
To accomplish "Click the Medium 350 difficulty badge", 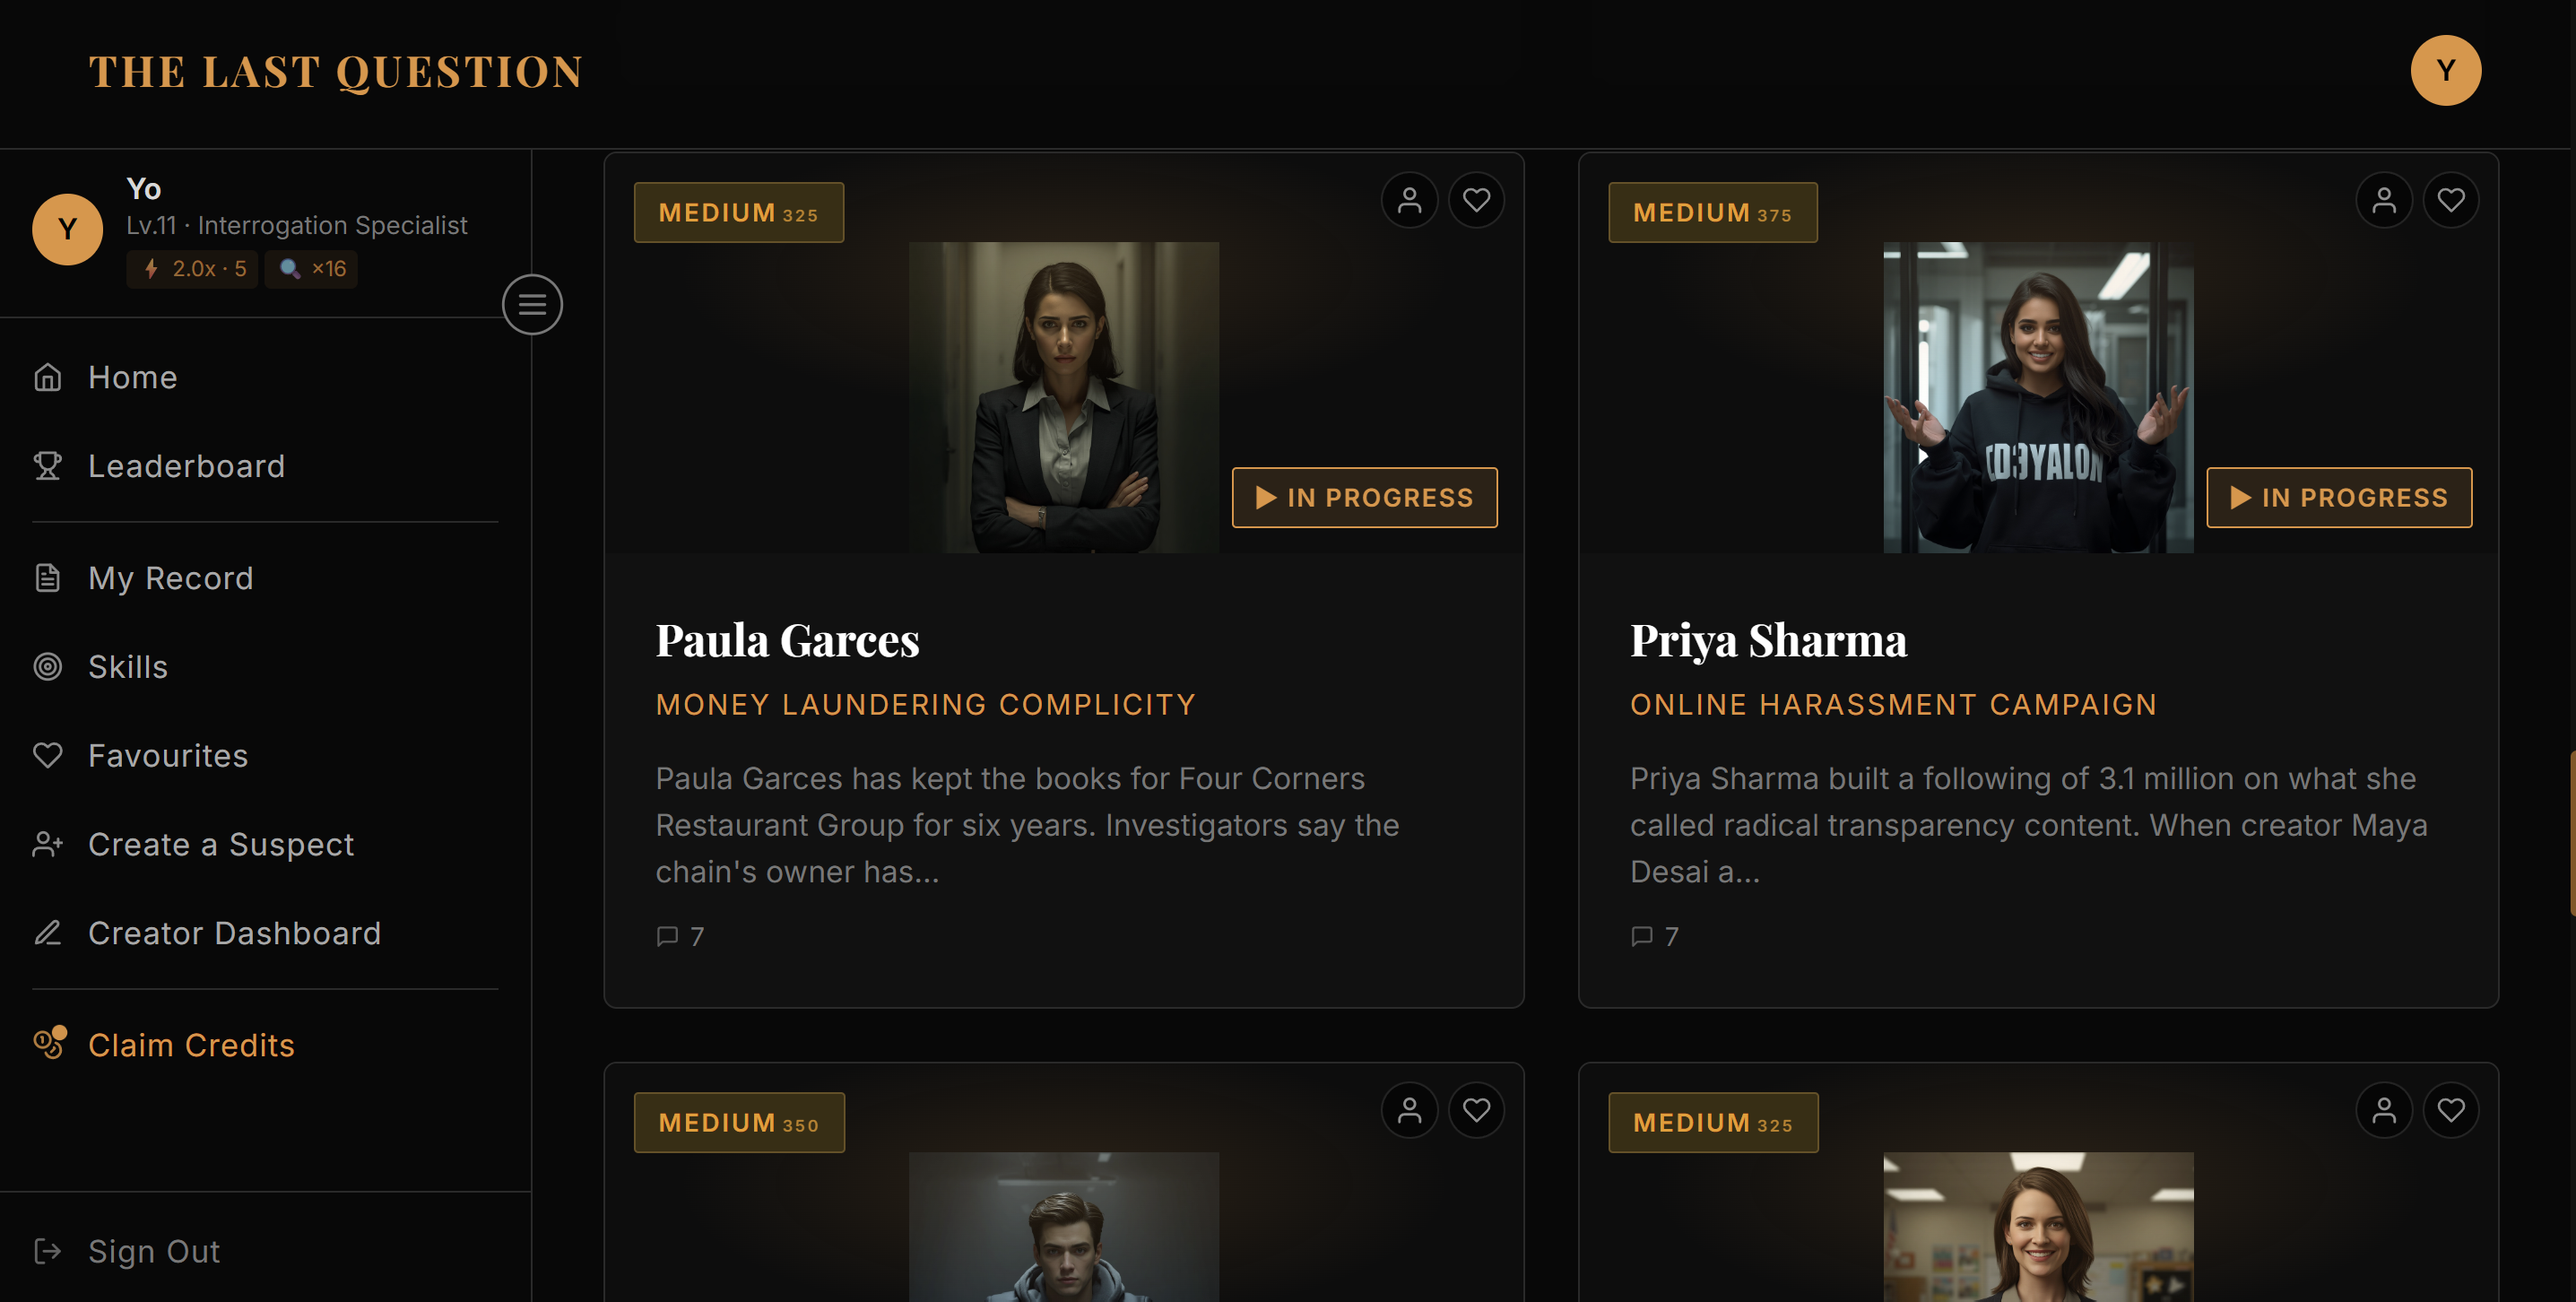I will 739,1122.
